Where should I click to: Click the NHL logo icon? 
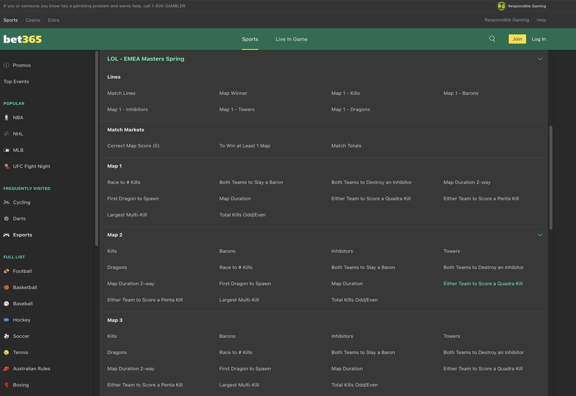(x=6, y=134)
